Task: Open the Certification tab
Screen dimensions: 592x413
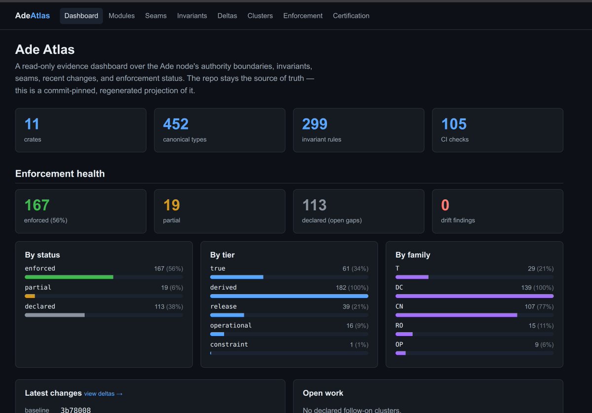Action: [351, 16]
